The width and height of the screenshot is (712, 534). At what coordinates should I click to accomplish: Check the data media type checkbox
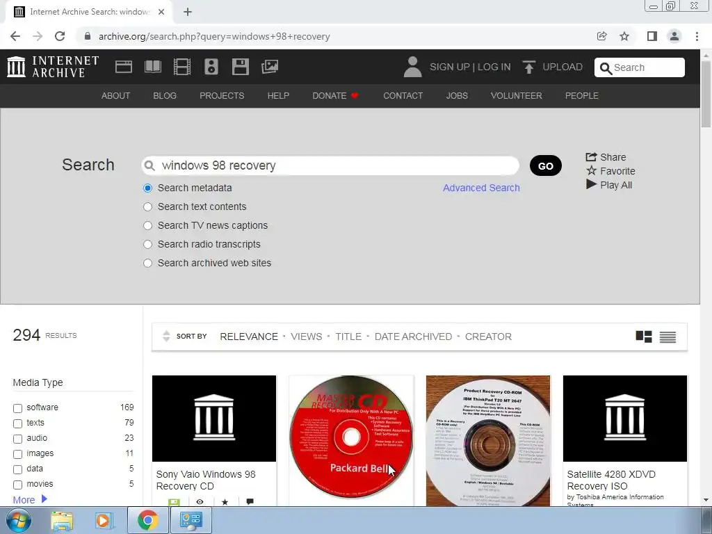[17, 469]
